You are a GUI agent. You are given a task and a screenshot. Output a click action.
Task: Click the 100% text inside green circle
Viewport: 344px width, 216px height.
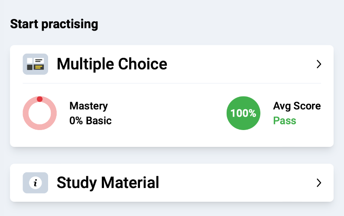tap(243, 113)
